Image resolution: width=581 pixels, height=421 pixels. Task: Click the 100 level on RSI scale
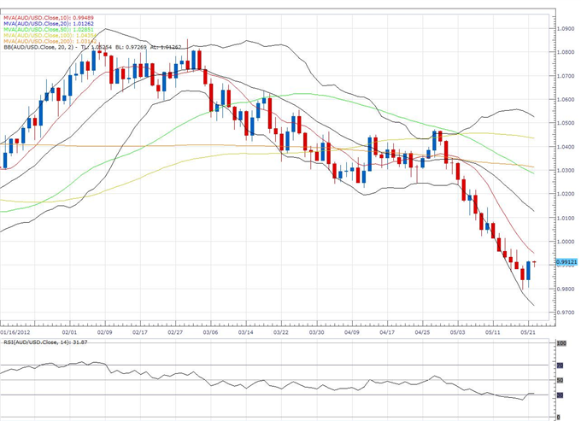(x=560, y=343)
